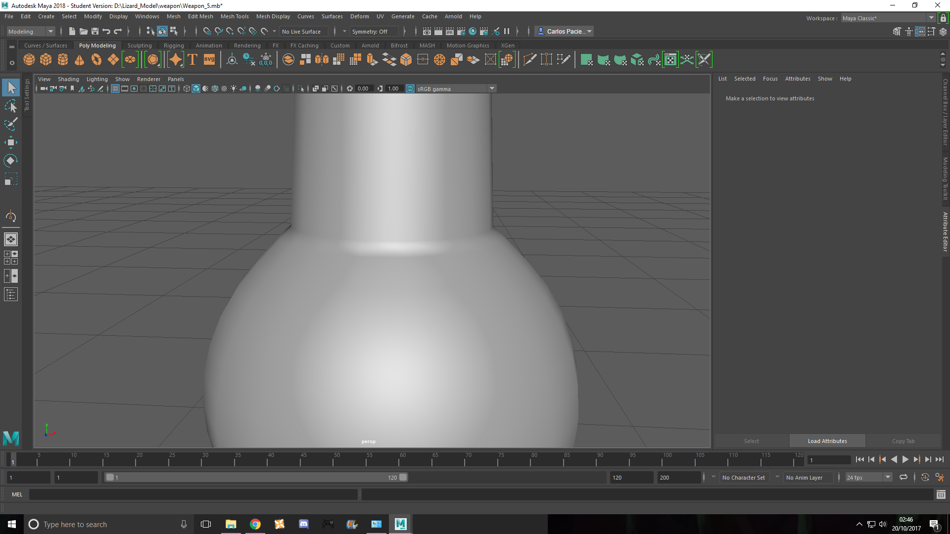Create a polygon sphere from the shelf
Screen dimensions: 950x534
point(29,59)
